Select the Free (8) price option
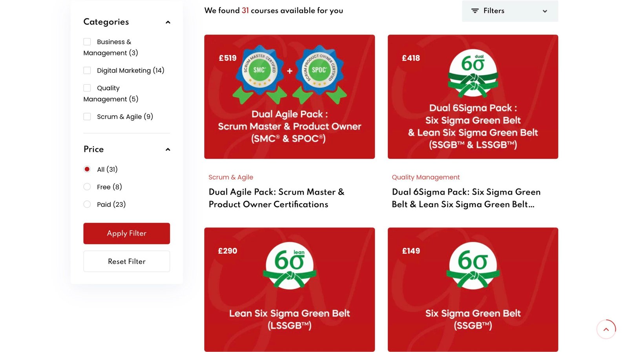 (87, 187)
